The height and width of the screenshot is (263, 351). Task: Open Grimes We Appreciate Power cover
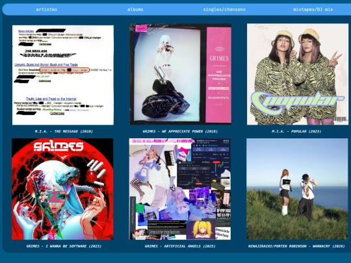181,74
